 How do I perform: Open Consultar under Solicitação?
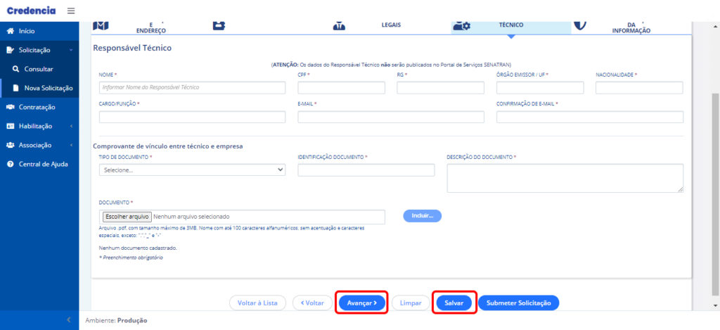coord(39,69)
